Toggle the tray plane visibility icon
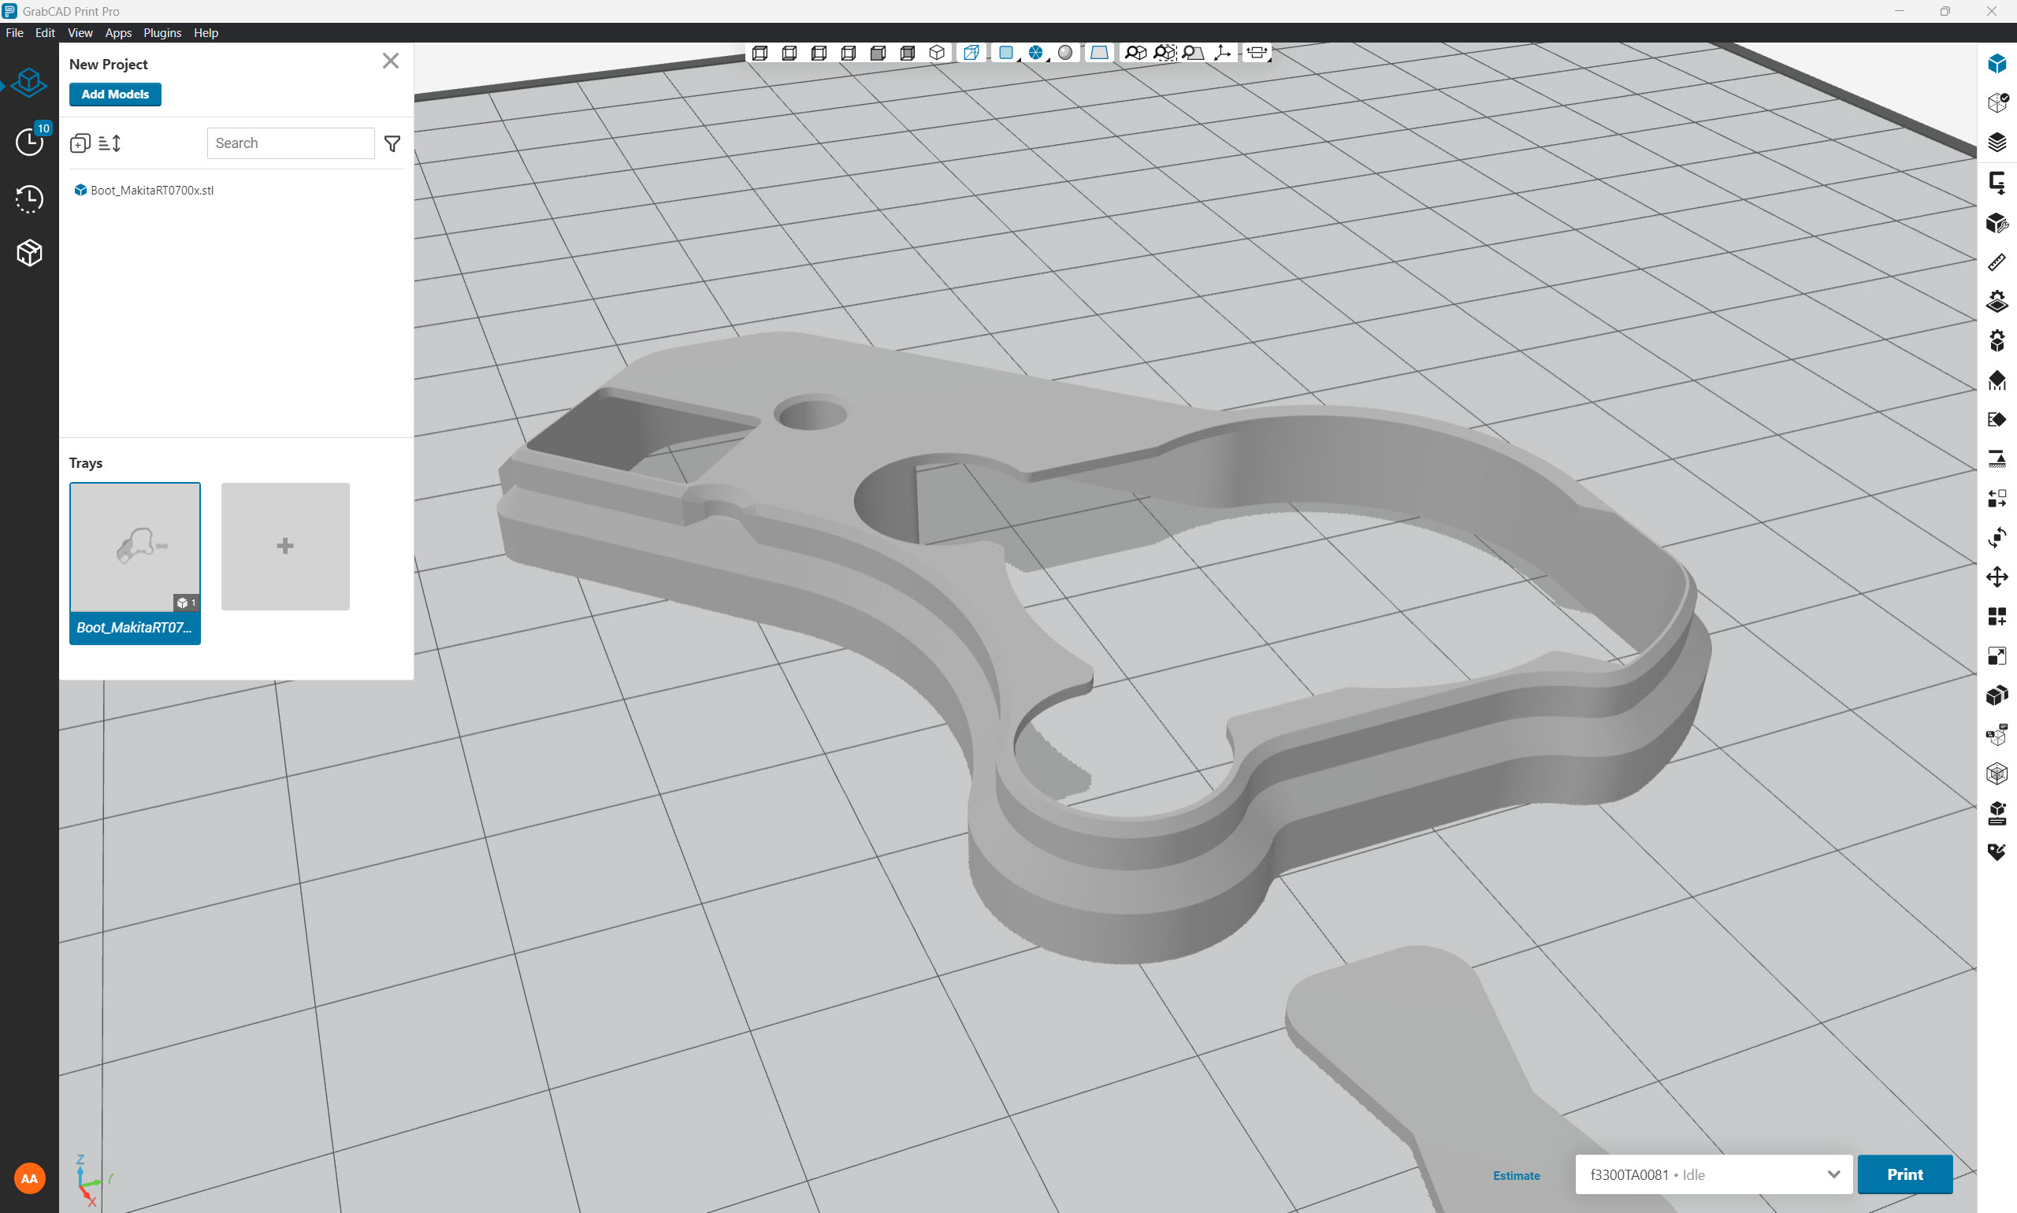2017x1213 pixels. pos(1100,53)
